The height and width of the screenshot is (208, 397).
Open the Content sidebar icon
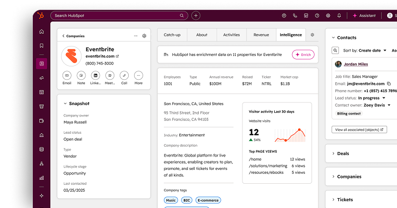[x=42, y=92]
